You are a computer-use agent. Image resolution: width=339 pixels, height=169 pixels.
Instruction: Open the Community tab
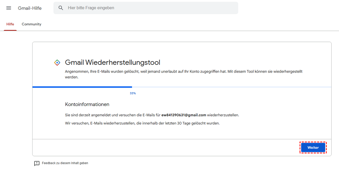tap(31, 24)
